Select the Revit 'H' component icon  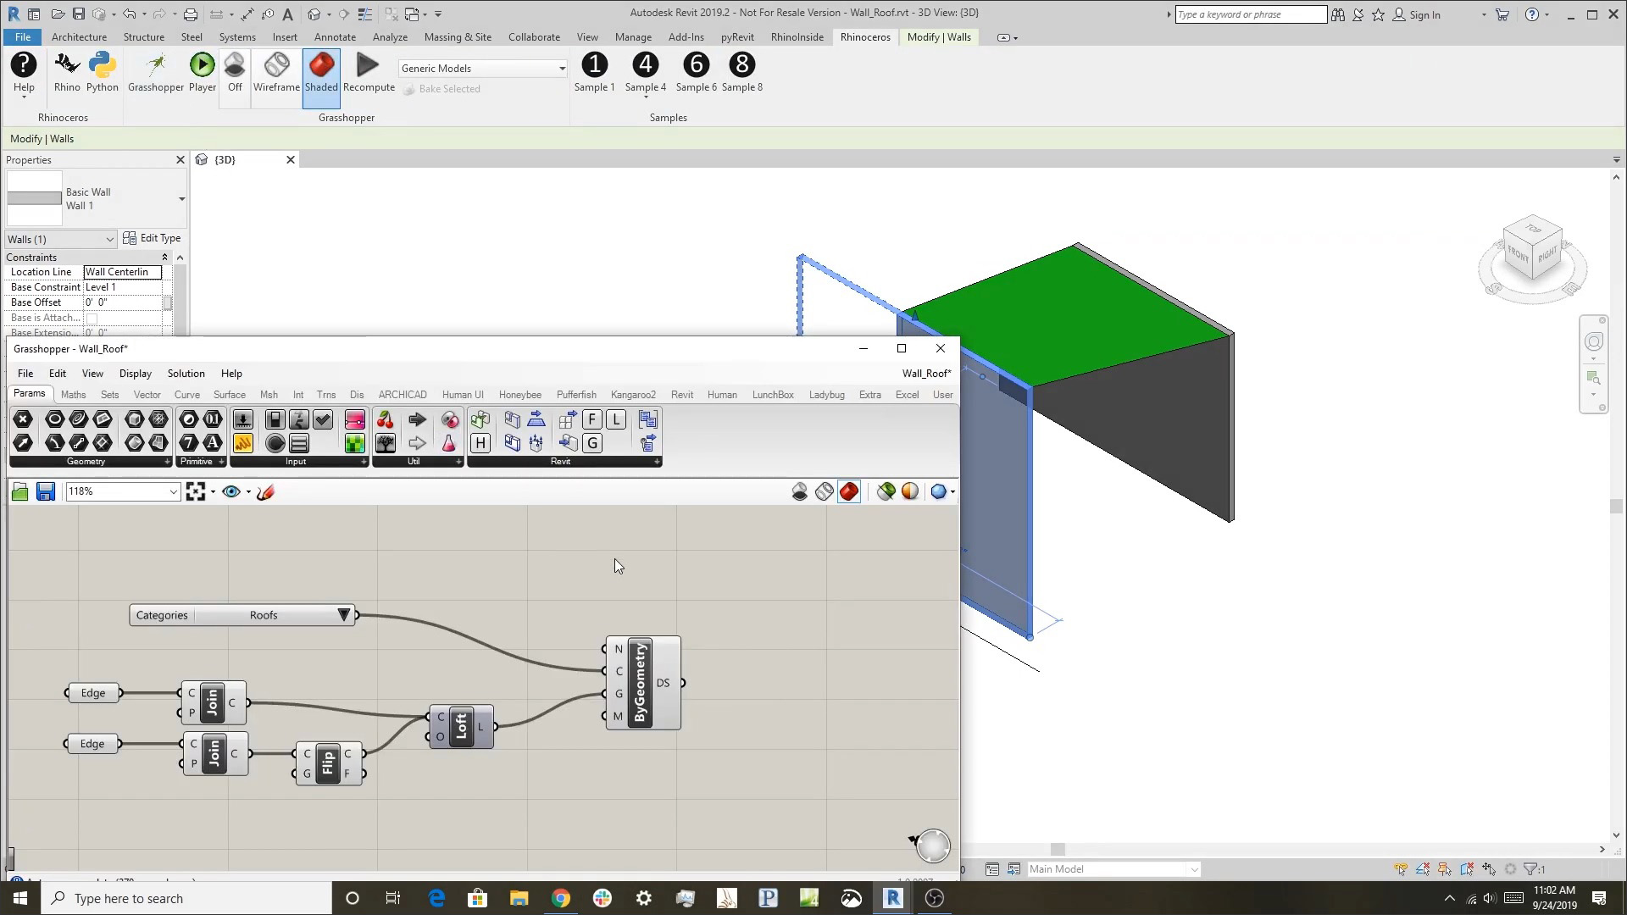[x=480, y=442]
